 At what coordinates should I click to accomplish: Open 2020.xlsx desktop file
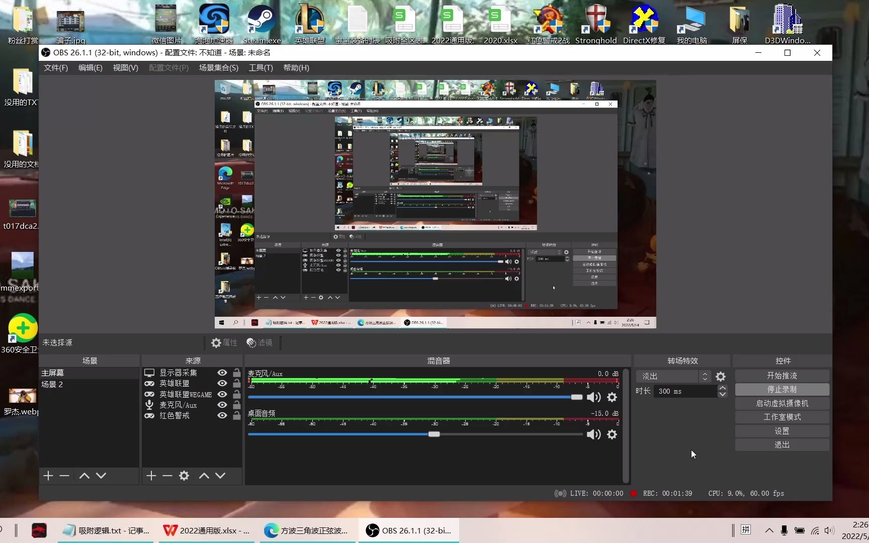(x=500, y=24)
